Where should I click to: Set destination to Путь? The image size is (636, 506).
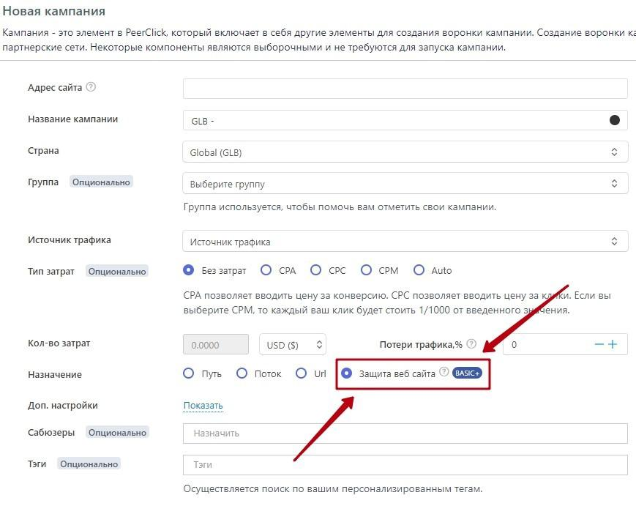[x=189, y=373]
